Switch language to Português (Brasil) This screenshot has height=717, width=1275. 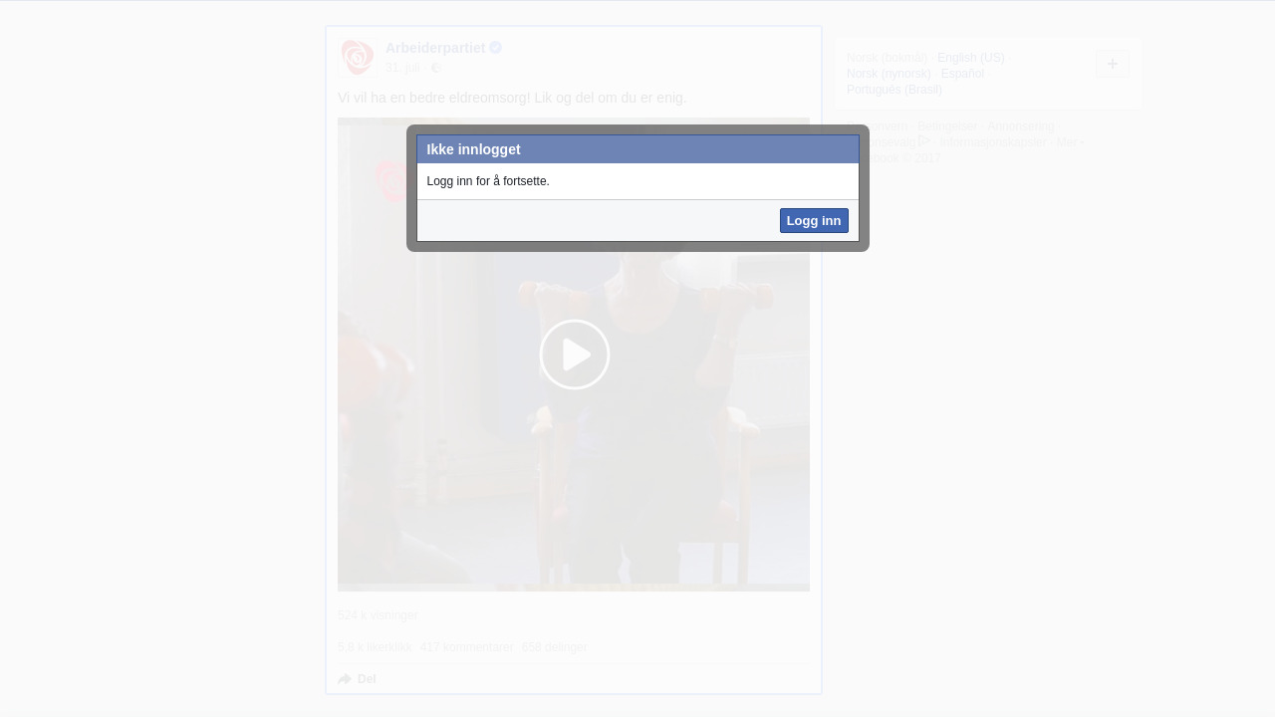point(894,90)
